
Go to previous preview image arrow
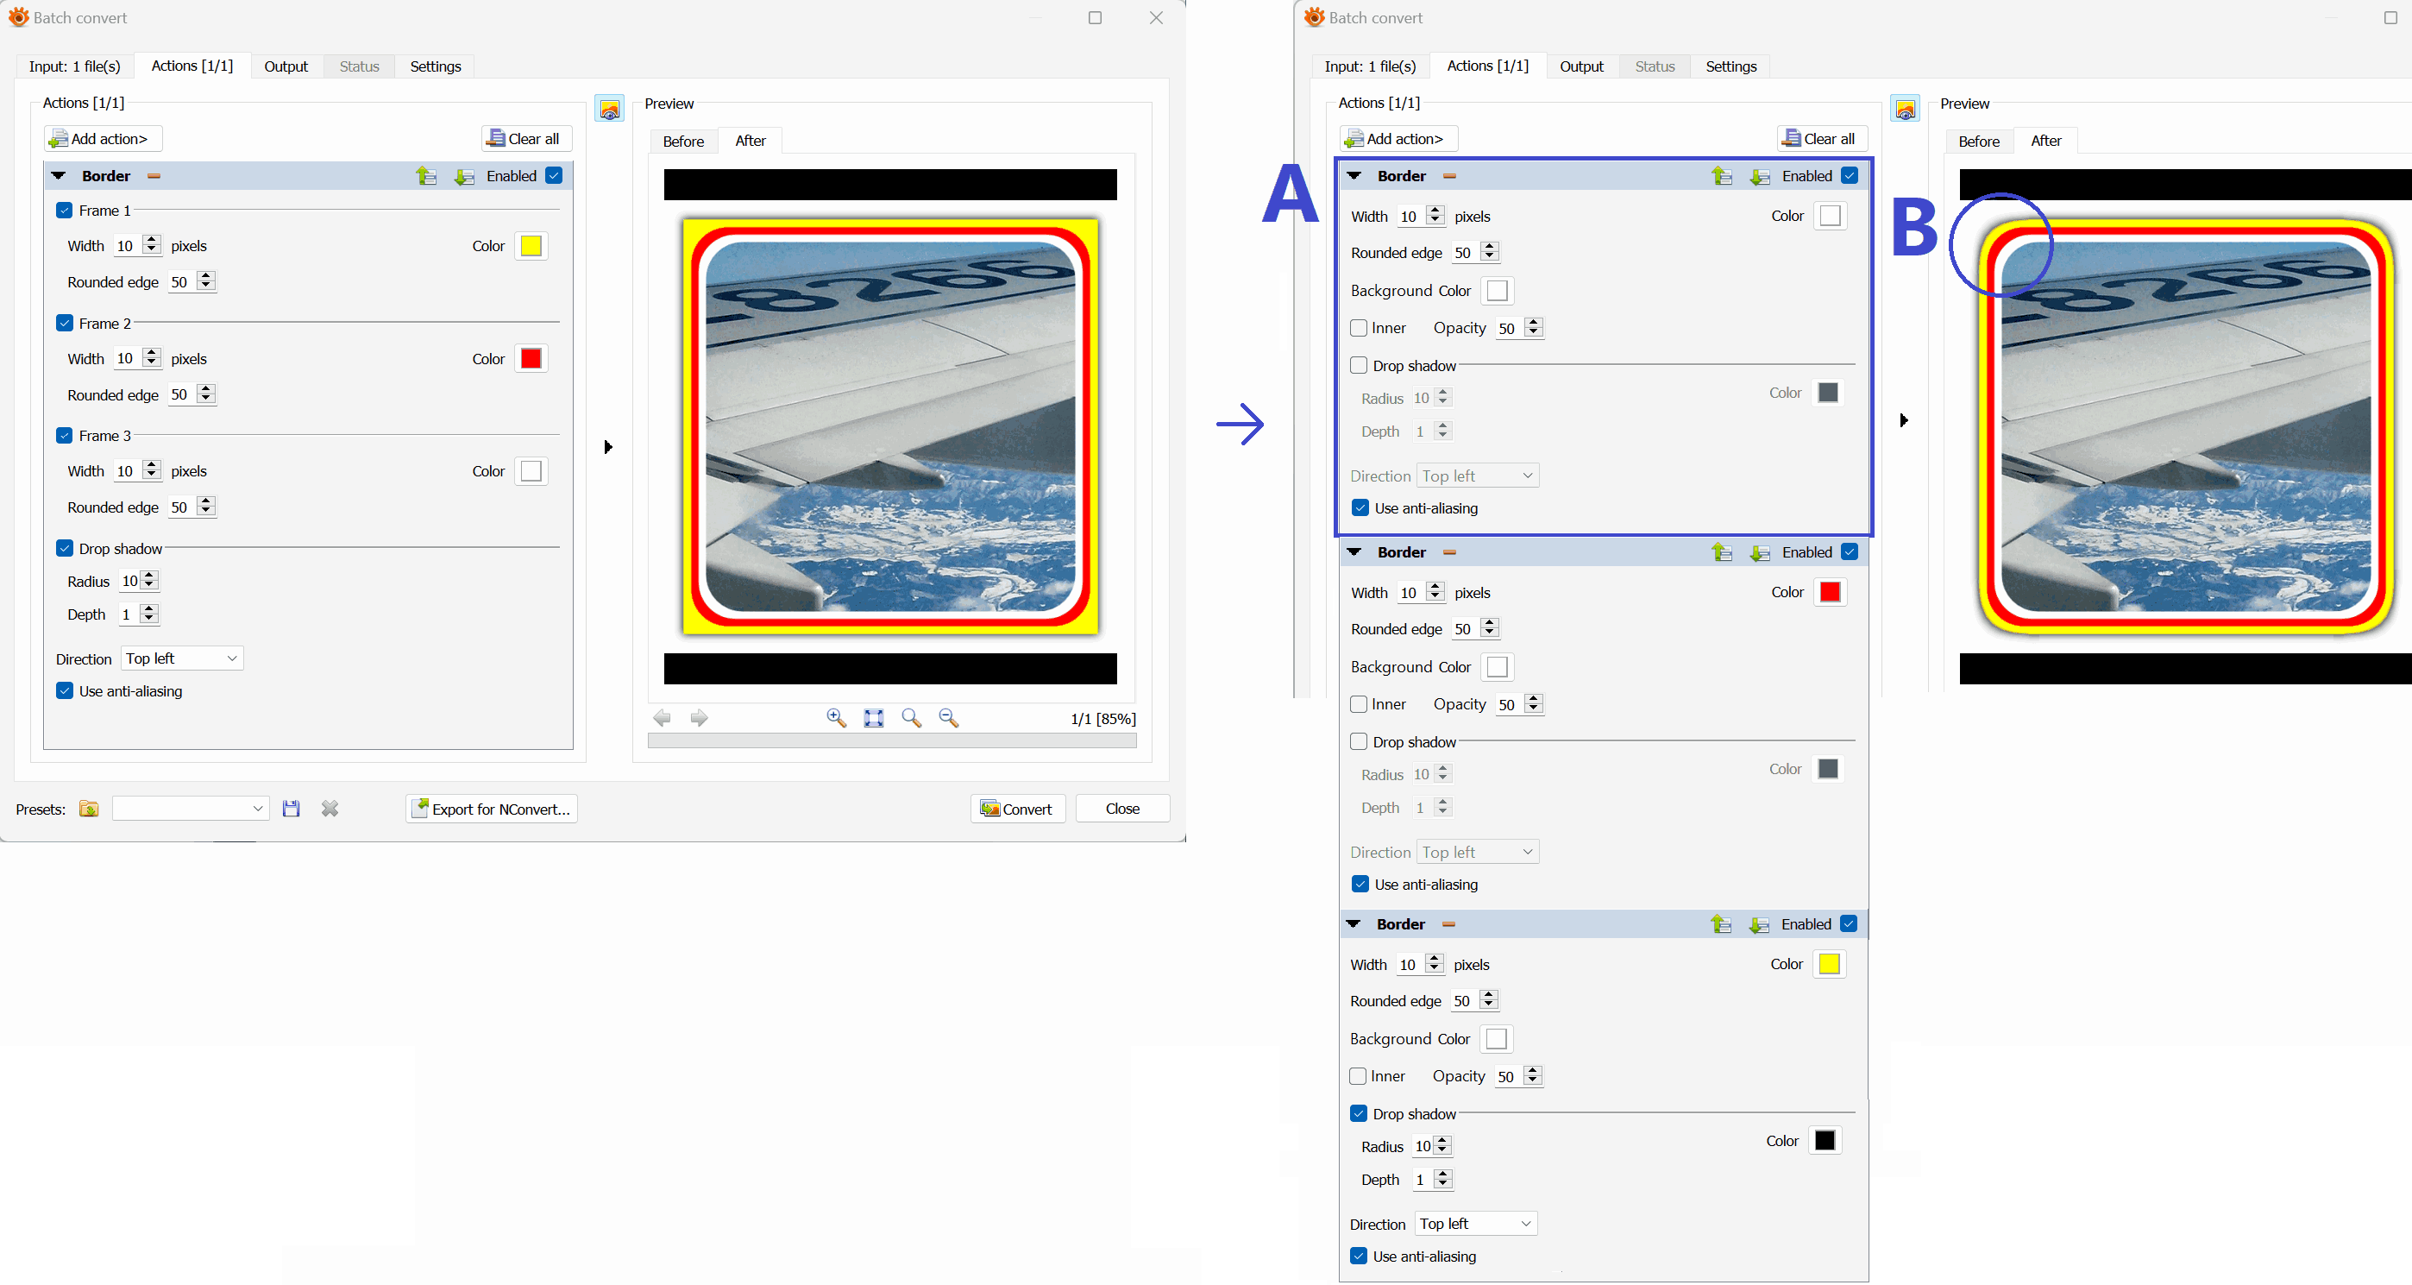(x=662, y=717)
